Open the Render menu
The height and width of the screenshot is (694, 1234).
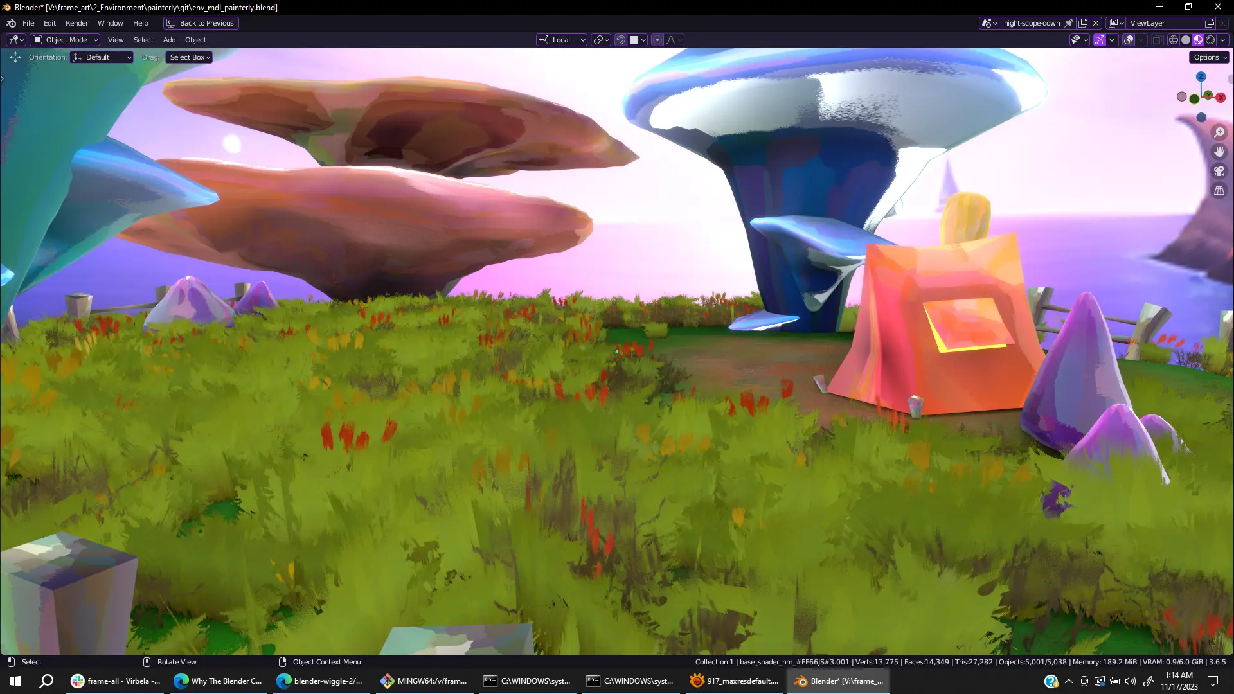76,23
